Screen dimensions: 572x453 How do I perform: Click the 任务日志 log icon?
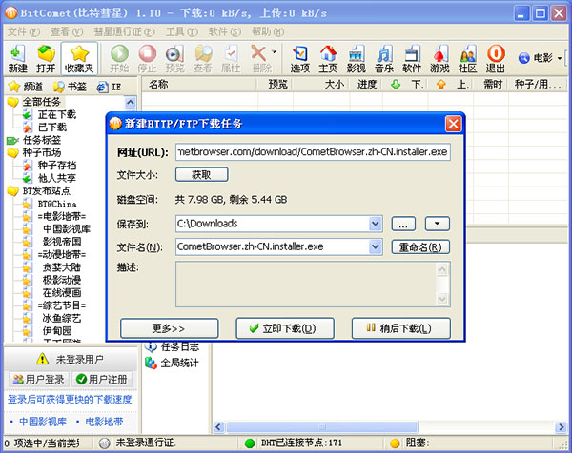[151, 346]
